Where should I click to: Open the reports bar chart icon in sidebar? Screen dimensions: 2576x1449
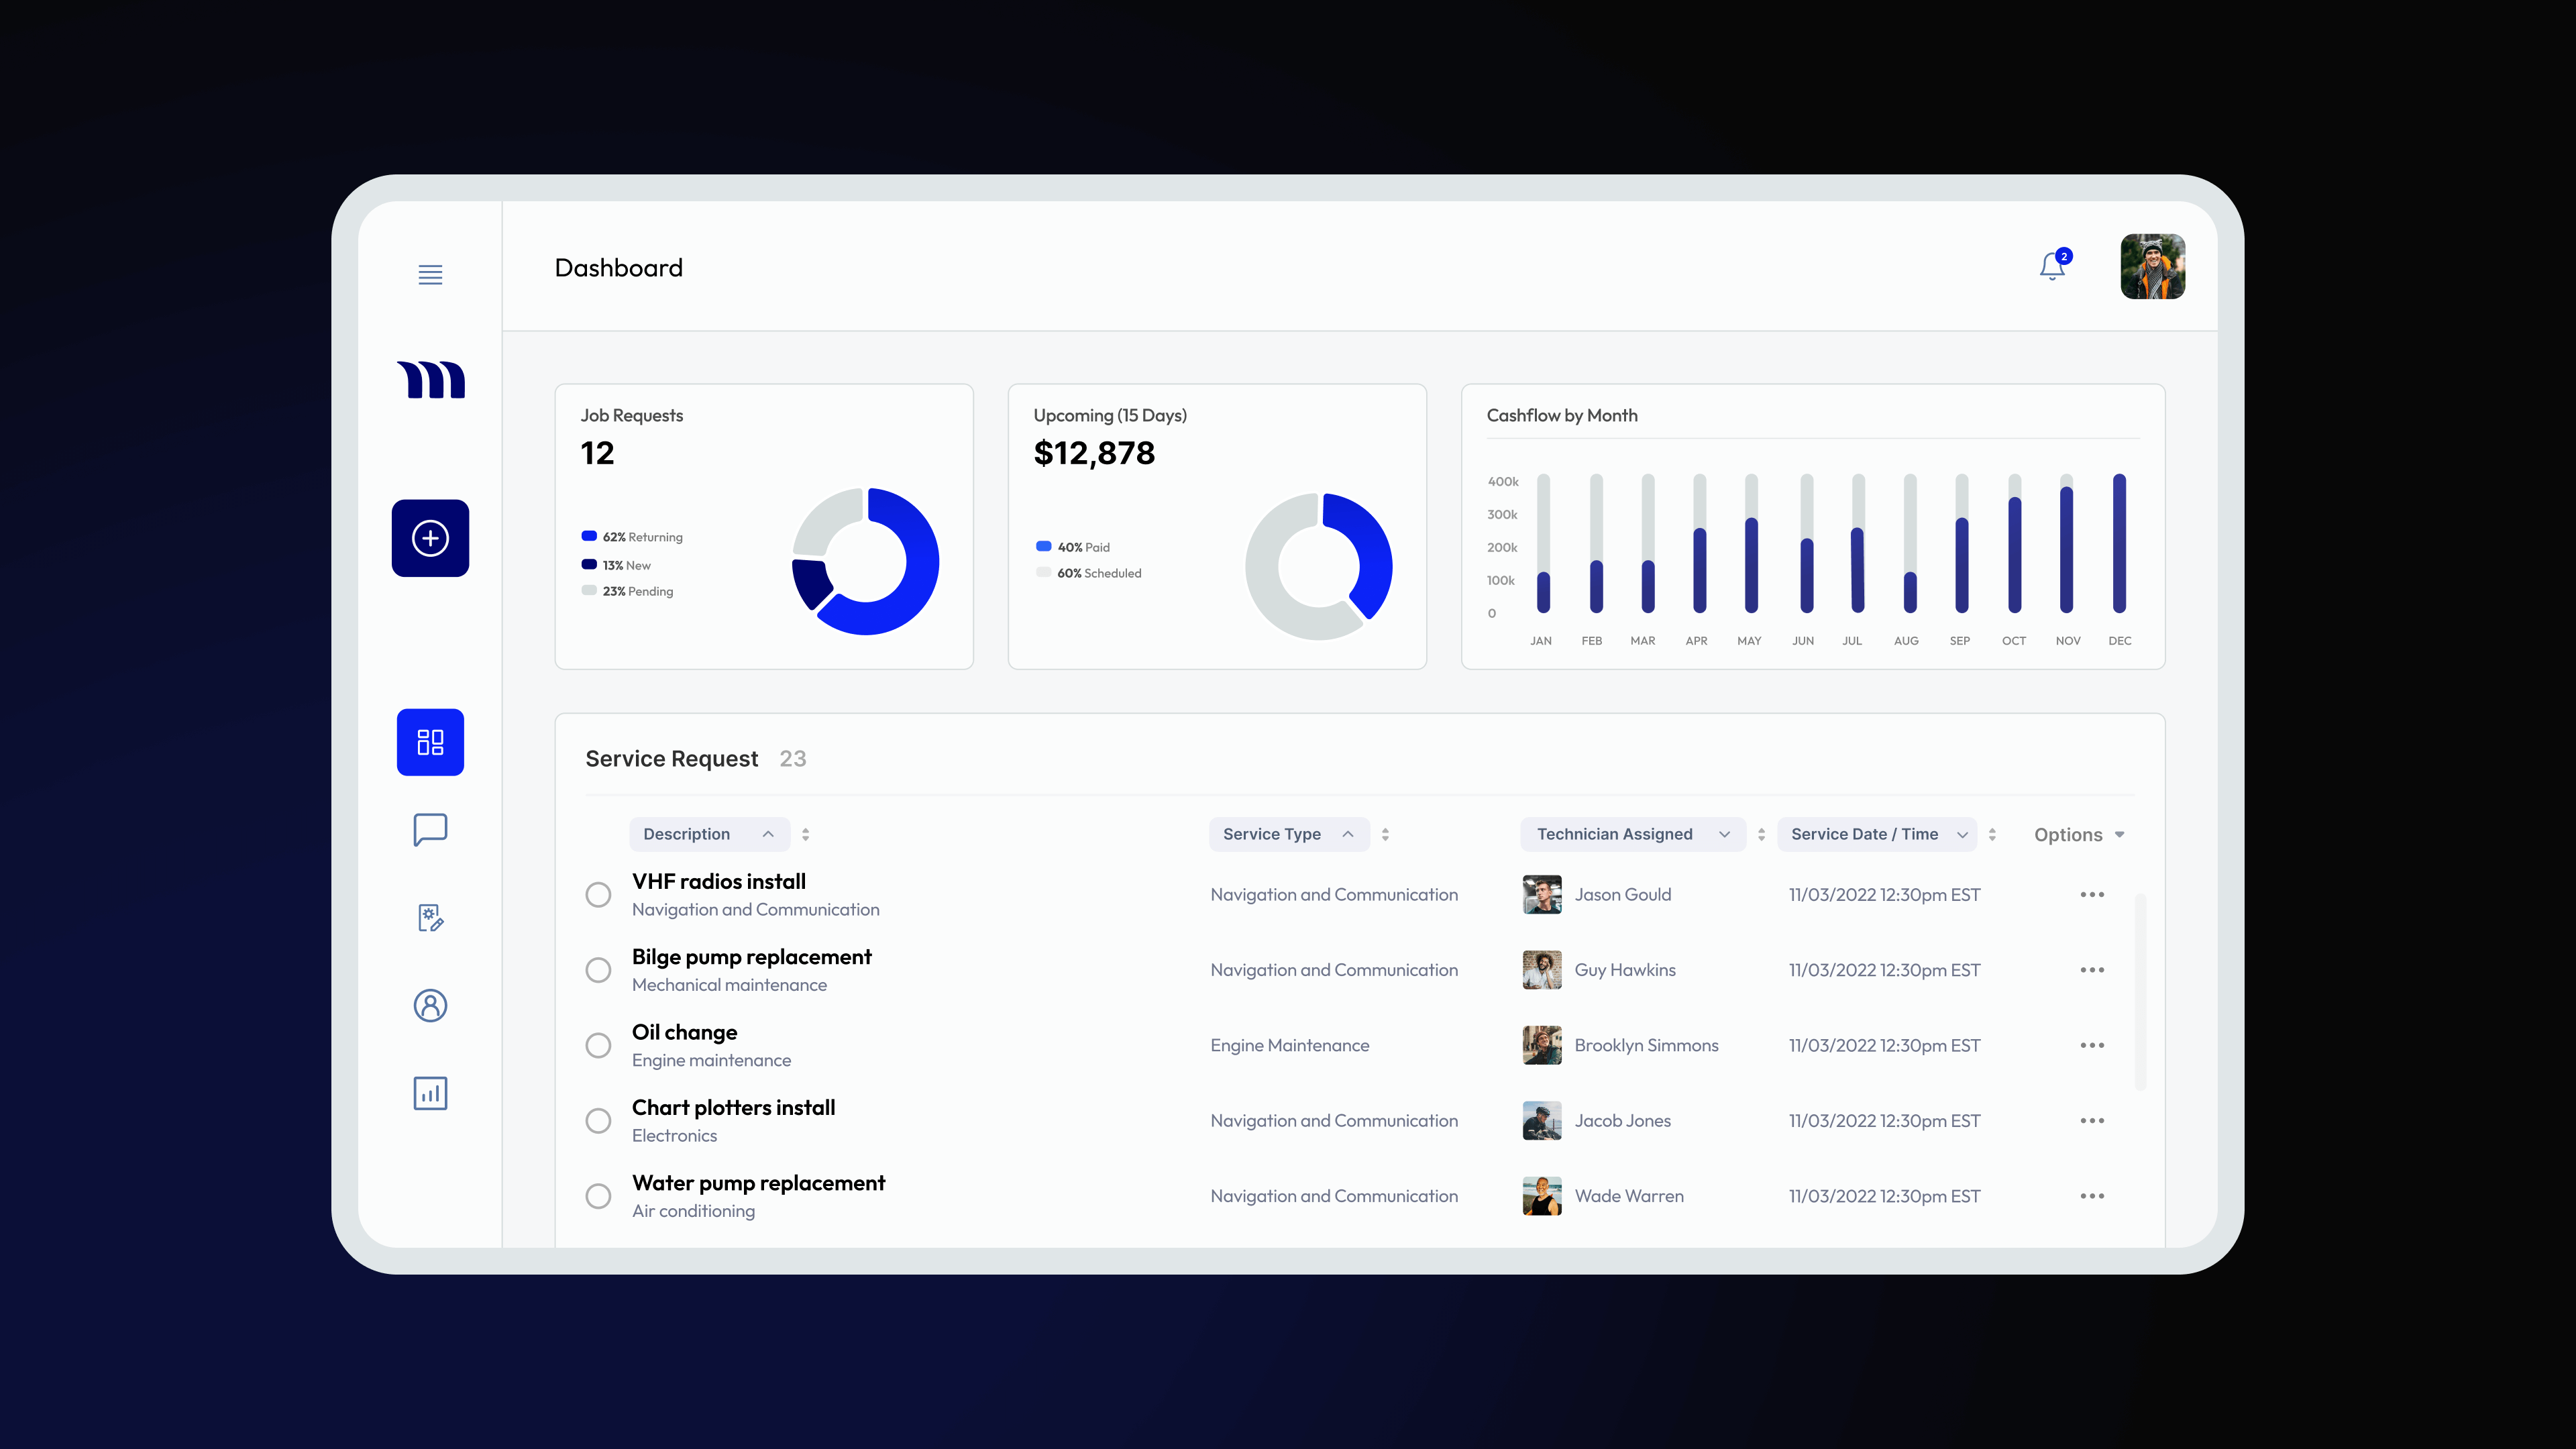point(430,1093)
